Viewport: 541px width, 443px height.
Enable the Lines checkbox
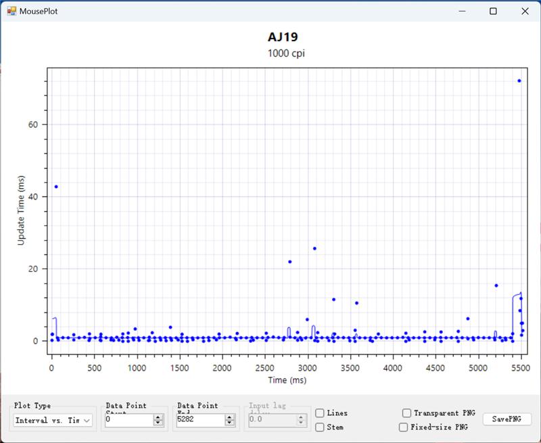coord(320,413)
